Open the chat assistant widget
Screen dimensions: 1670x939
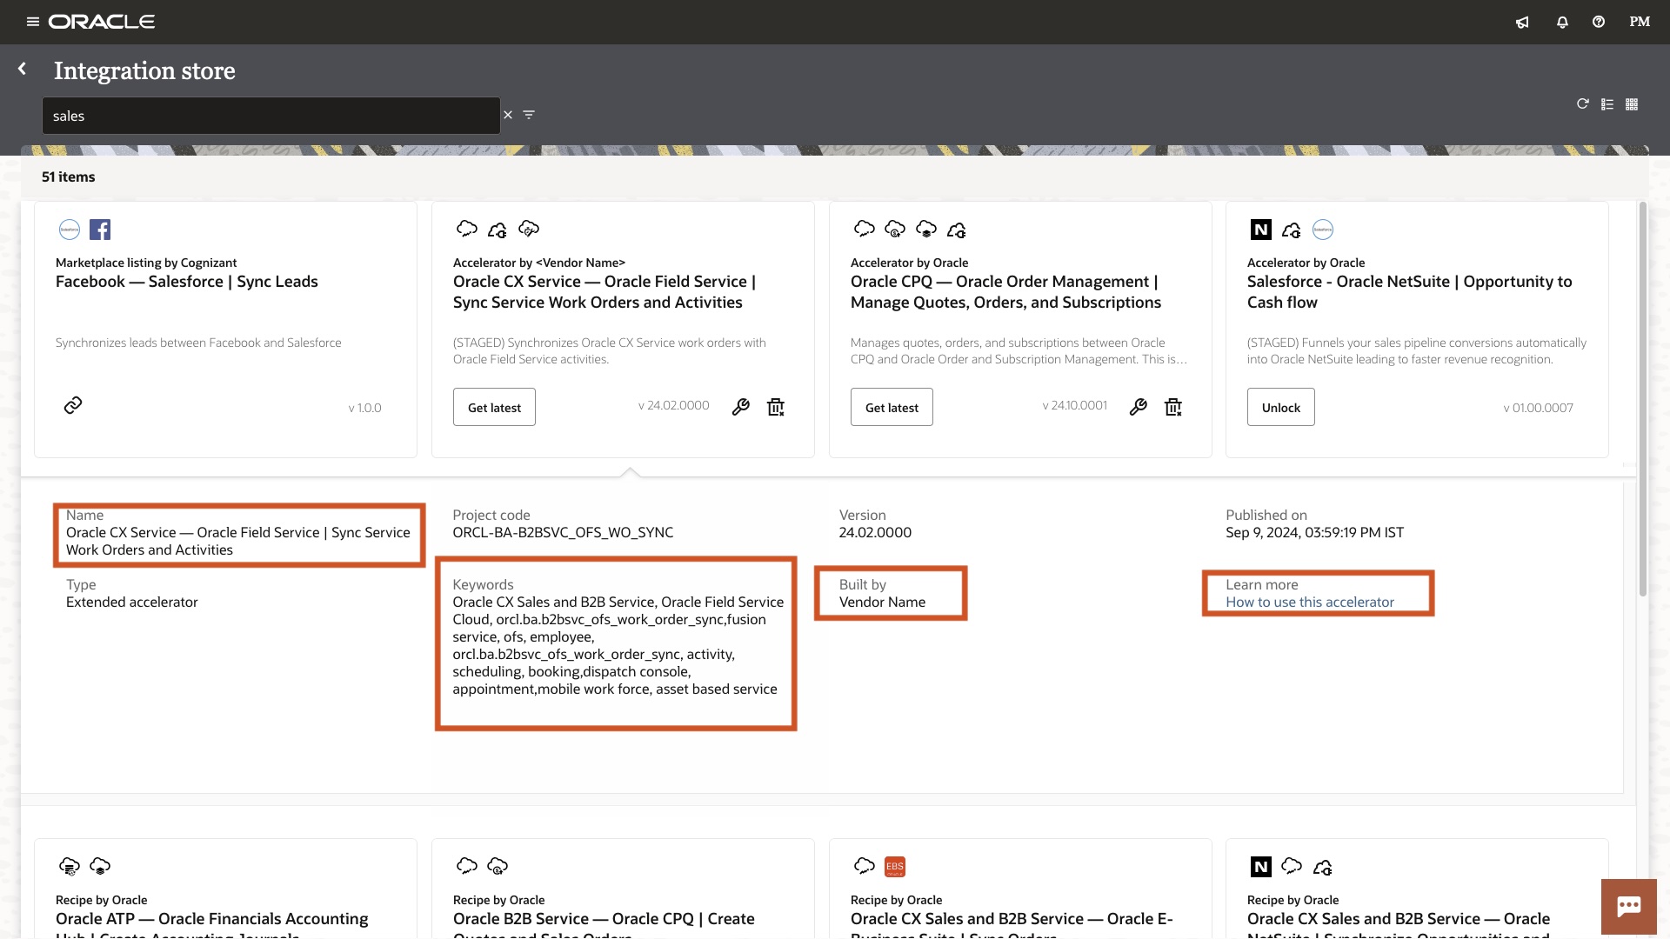(x=1628, y=907)
